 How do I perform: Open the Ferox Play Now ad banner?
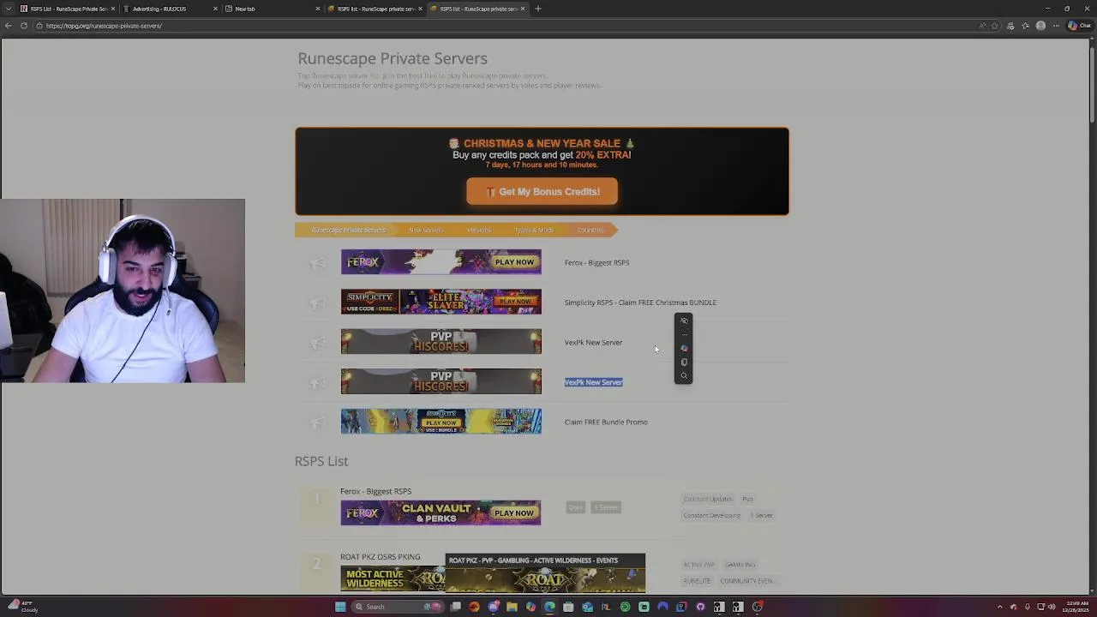[441, 262]
